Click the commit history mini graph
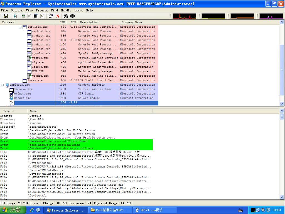This screenshot has width=285, height=214. click(x=213, y=16)
